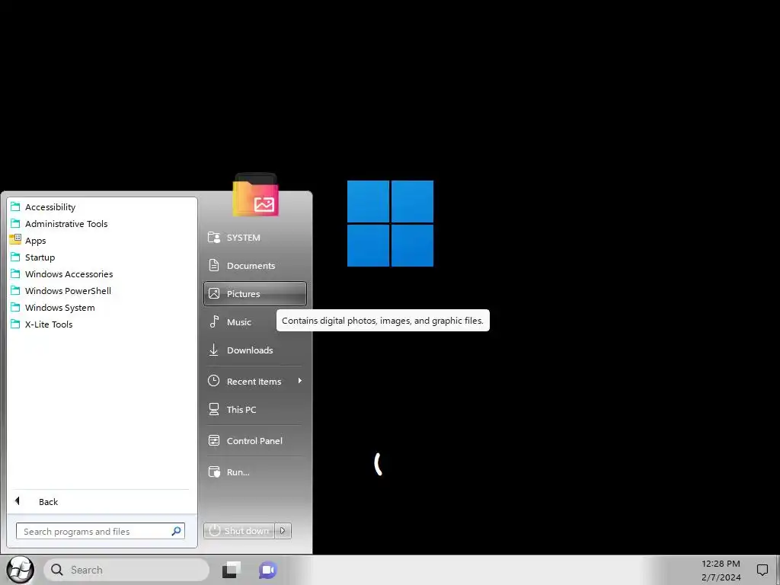Click the Shut down button
The width and height of the screenshot is (780, 585).
(x=238, y=531)
